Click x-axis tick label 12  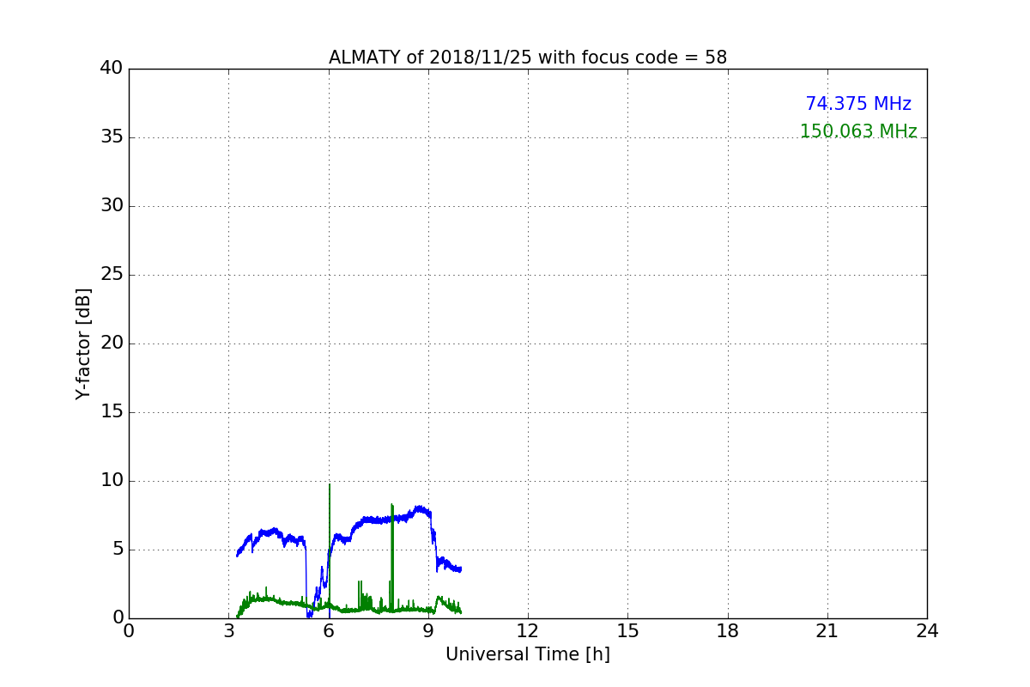(528, 631)
